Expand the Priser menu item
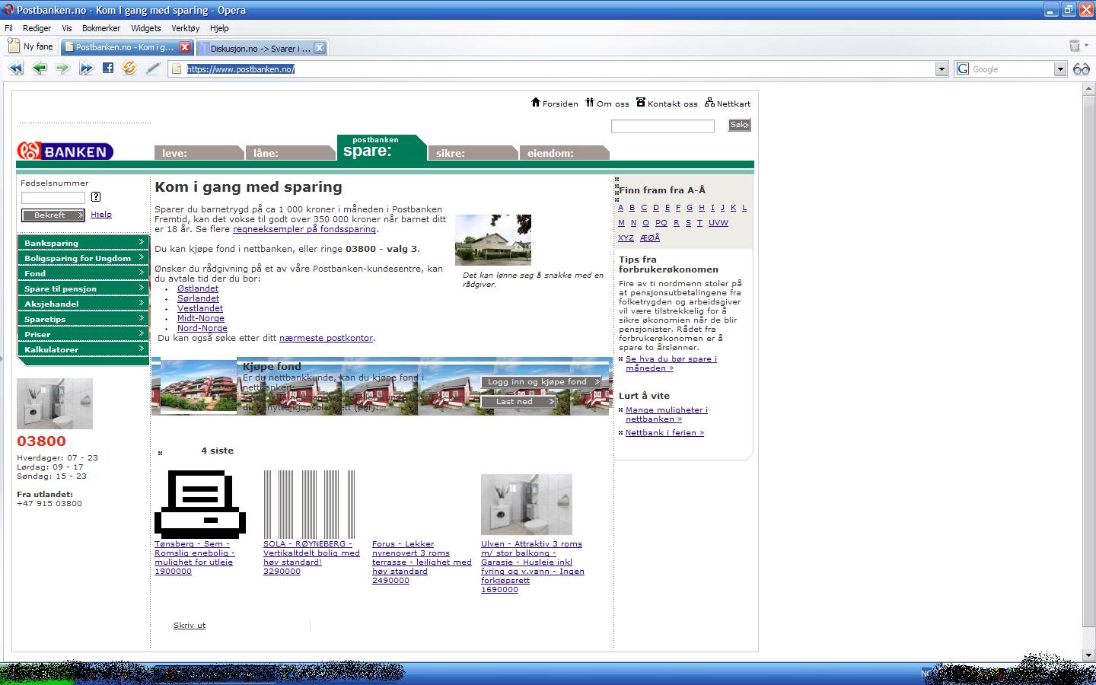 tap(83, 334)
